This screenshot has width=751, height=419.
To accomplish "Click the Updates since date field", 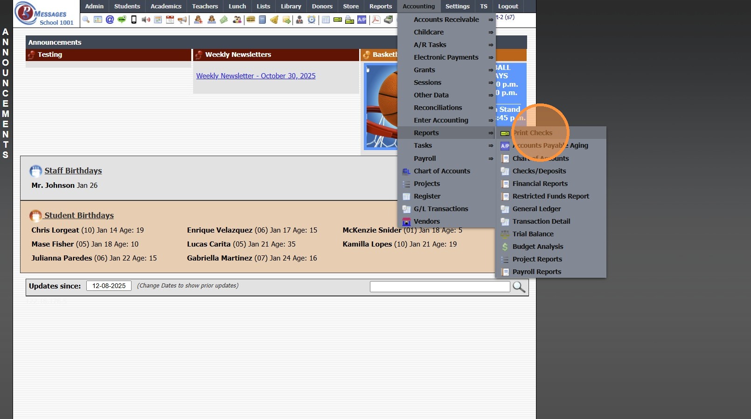I will (109, 286).
